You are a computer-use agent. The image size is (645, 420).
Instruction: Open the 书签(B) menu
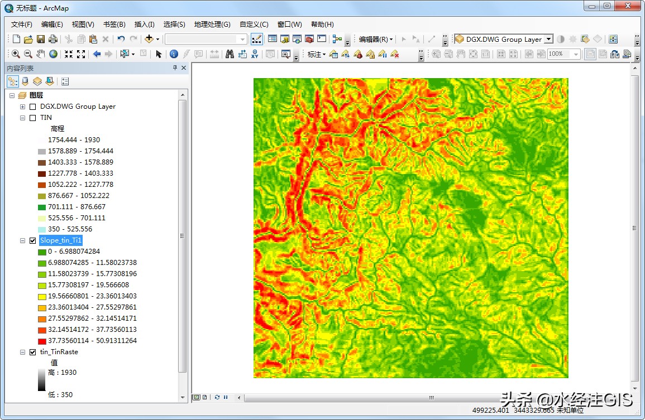coord(114,25)
